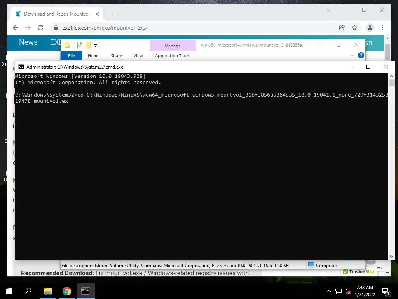Image resolution: width=398 pixels, height=299 pixels.
Task: Select Manage contextual tab in Explorer
Action: (x=172, y=46)
